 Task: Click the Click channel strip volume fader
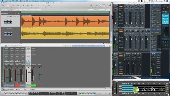click(x=29, y=73)
